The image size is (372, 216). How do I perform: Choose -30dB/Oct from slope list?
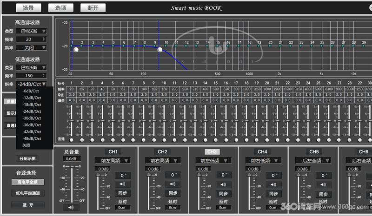tap(32, 118)
